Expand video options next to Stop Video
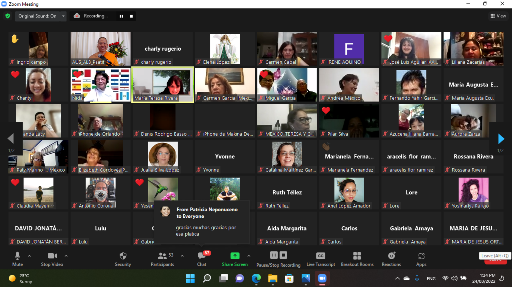Viewport: 512px width, 287px height. point(66,256)
